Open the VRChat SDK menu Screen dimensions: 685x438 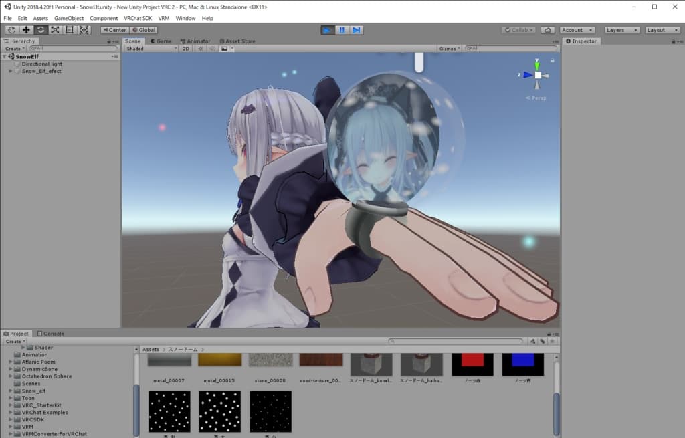click(x=138, y=18)
